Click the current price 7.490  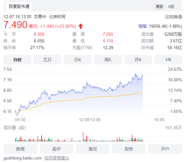(15, 25)
